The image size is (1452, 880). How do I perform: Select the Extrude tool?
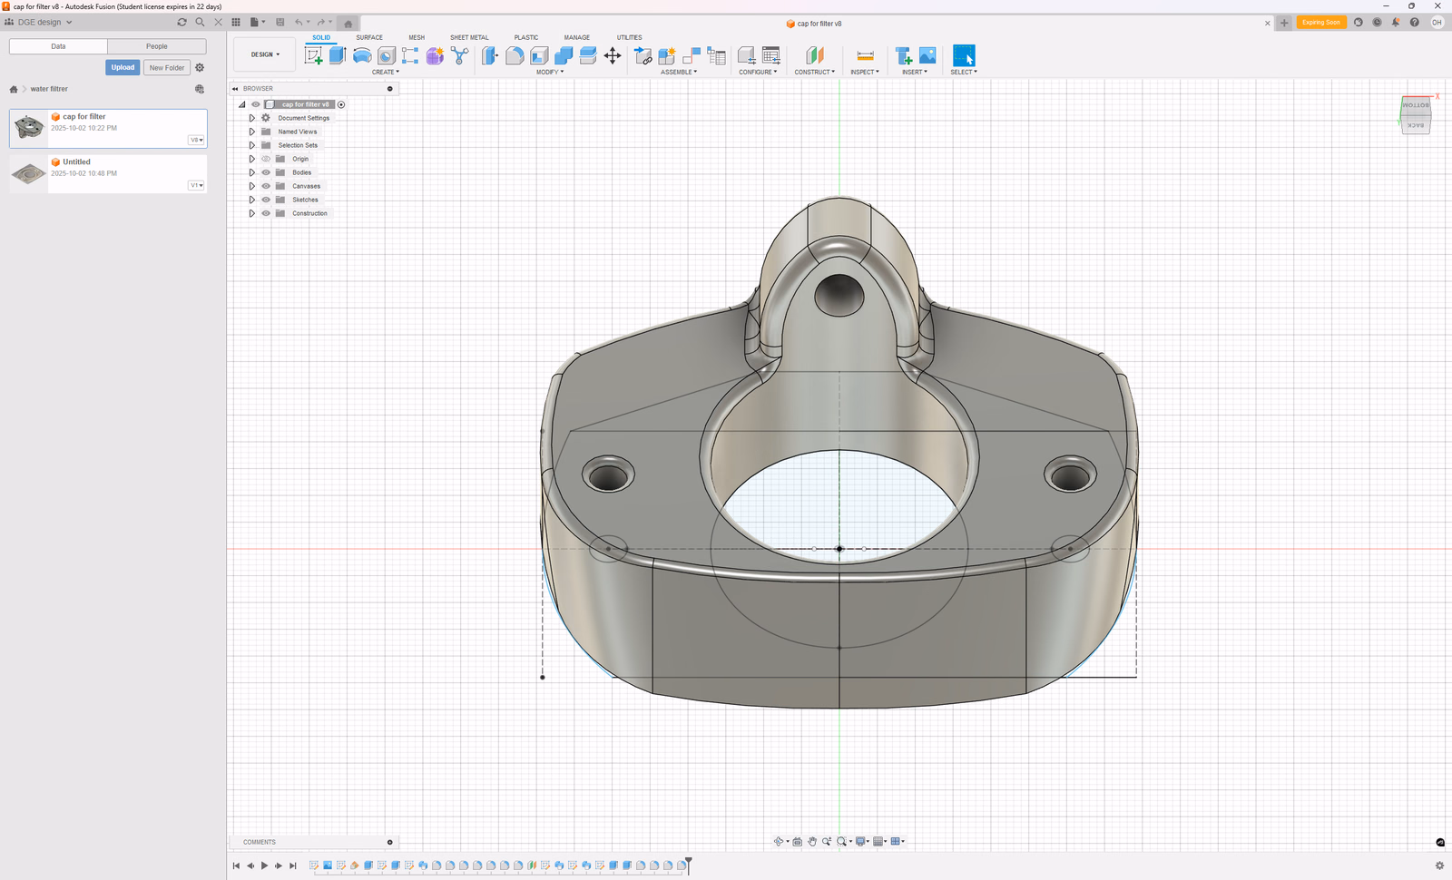(x=338, y=55)
